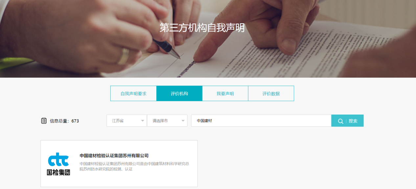The image size is (416, 189).
Task: Open the 自我声明要求 tab
Action: [x=133, y=94]
